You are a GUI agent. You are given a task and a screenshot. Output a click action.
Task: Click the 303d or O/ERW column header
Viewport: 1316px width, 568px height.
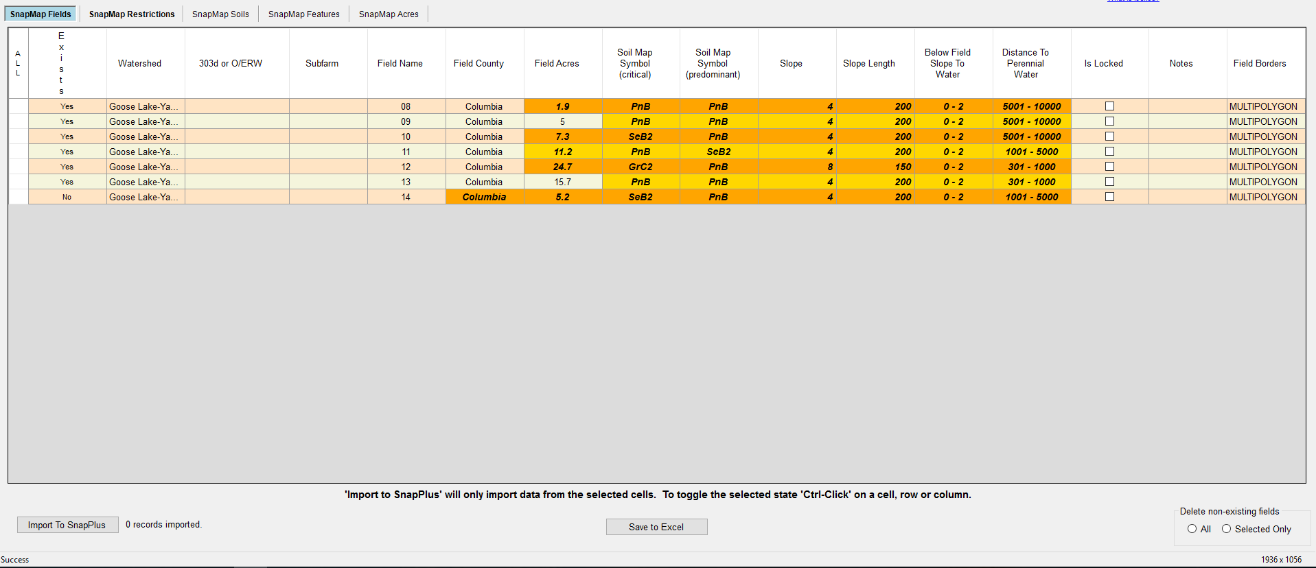[x=237, y=63]
